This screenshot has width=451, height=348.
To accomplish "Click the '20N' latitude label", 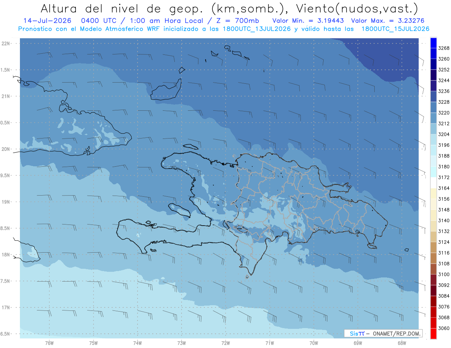I will coord(6,149).
